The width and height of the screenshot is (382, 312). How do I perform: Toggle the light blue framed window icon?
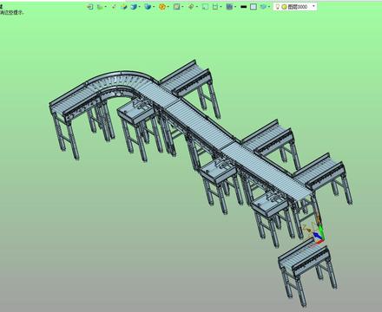coord(254,7)
